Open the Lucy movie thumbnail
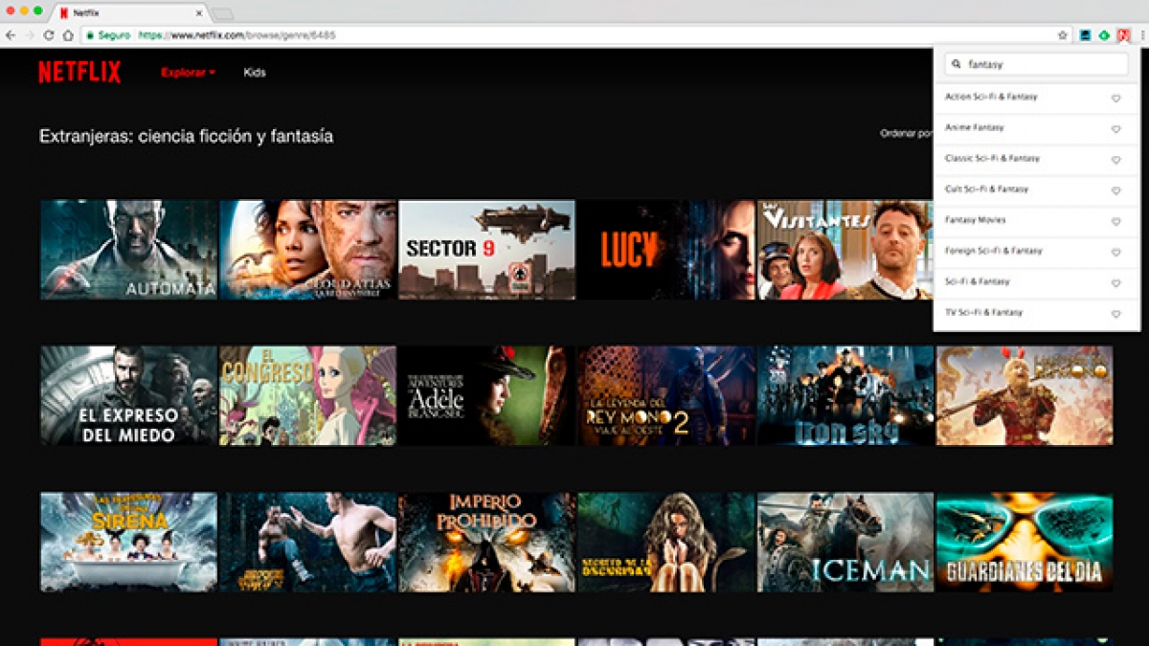The image size is (1149, 646). [x=666, y=250]
